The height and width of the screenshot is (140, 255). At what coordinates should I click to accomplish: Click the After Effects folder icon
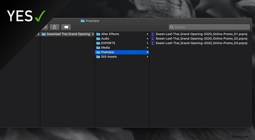[x=98, y=34]
